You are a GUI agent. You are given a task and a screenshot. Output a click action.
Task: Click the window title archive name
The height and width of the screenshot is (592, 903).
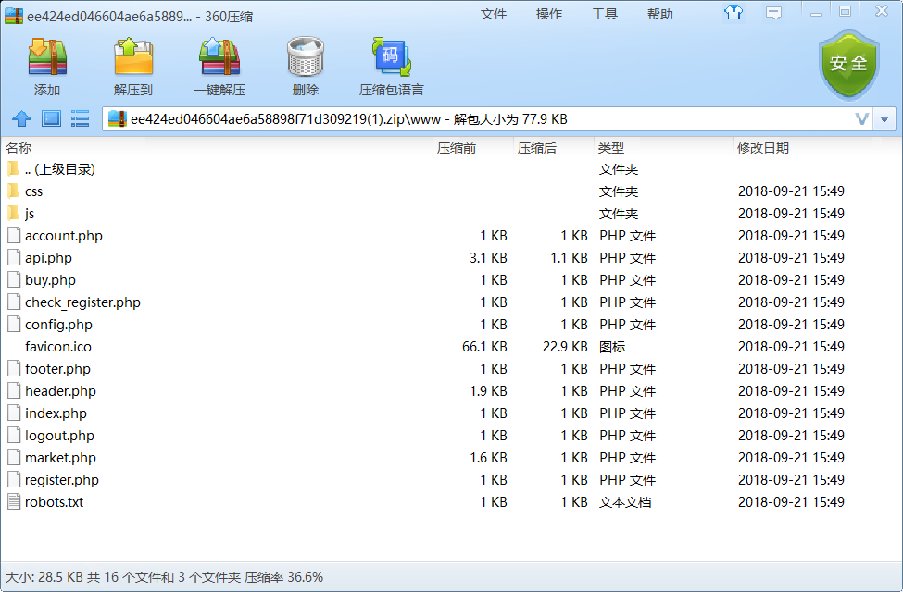point(140,16)
